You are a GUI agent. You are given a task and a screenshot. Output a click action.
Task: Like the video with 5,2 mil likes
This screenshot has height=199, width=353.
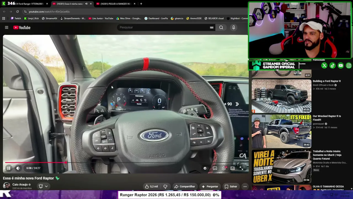pos(151,187)
